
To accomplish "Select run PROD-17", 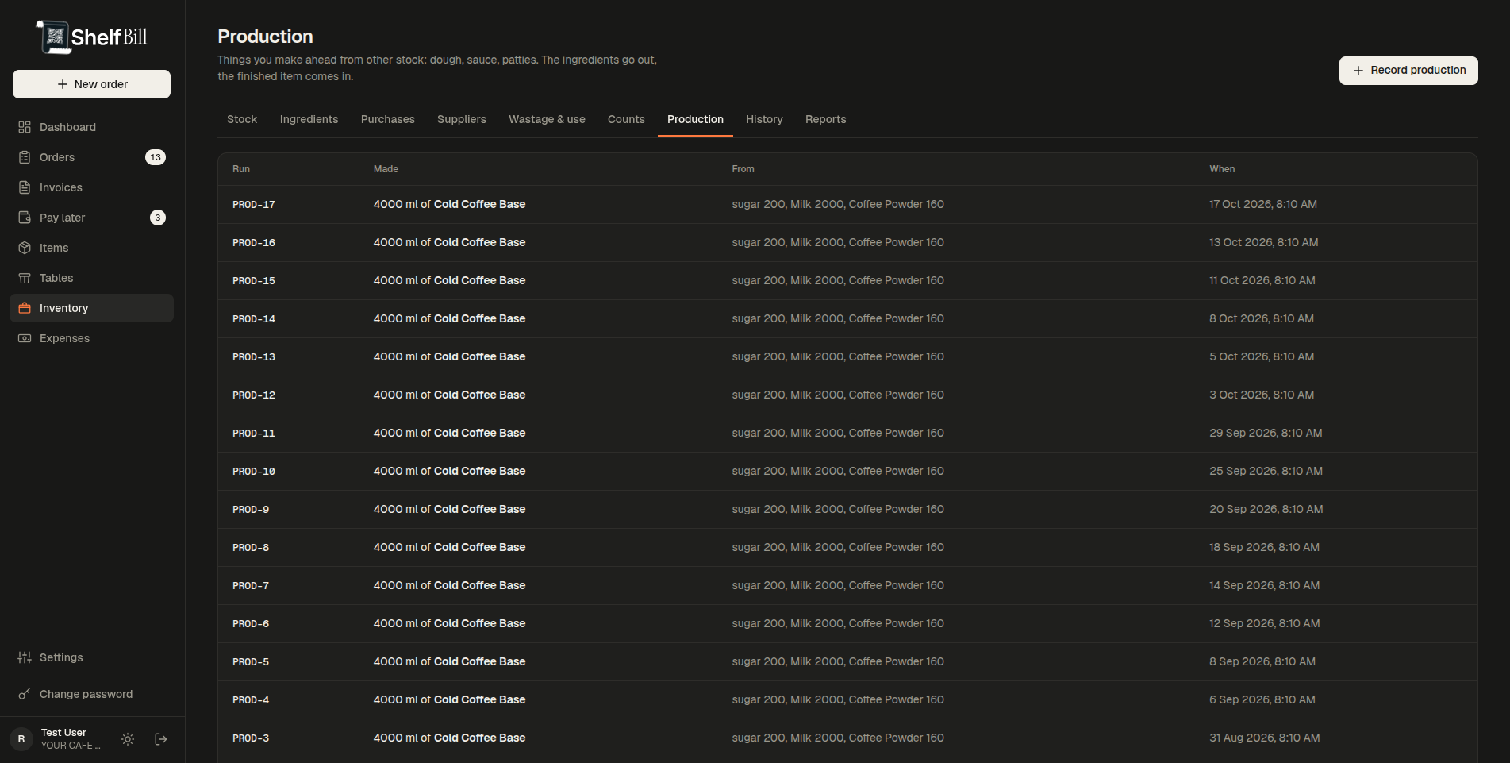I will (254, 205).
